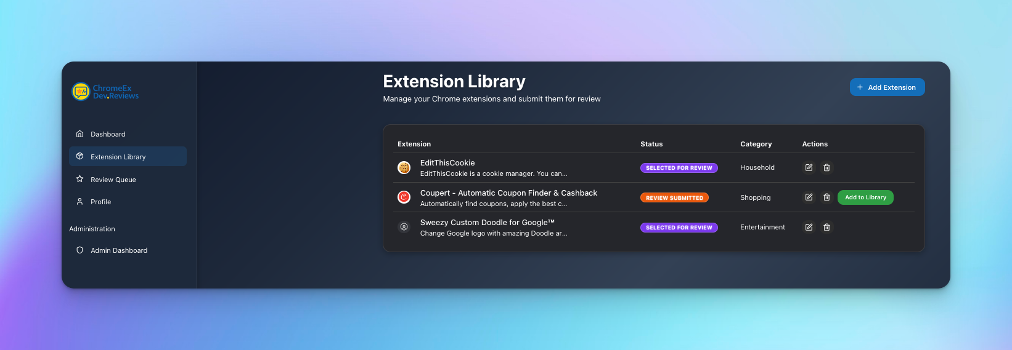This screenshot has height=350, width=1012.
Task: Click EditThisCookie's Selected For Review badge
Action: (679, 168)
